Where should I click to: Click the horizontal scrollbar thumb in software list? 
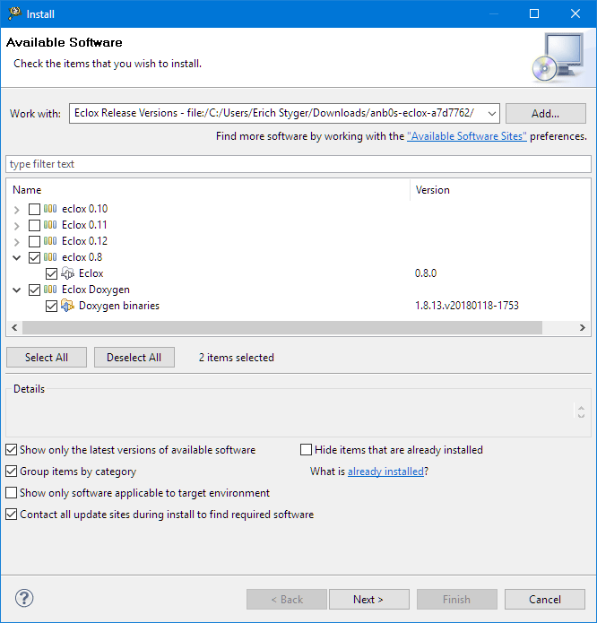click(x=282, y=328)
